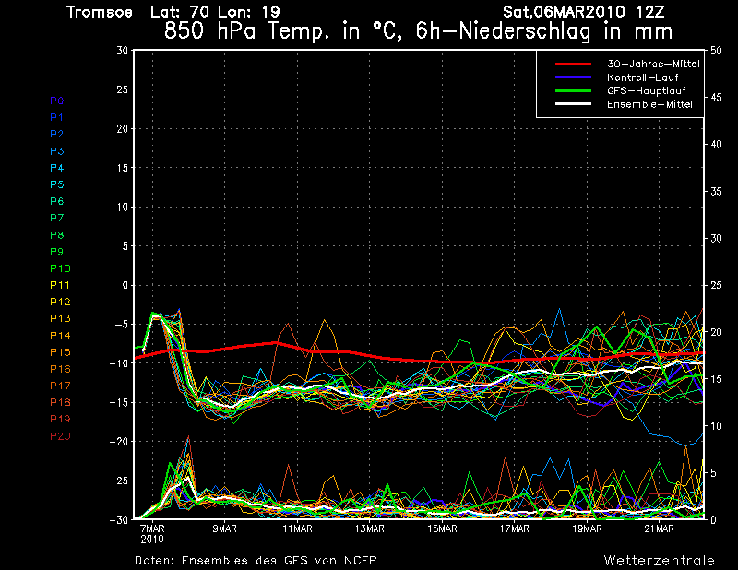Select the 30-Jahres-Mittel legend text
This screenshot has height=570, width=738.
coord(652,64)
